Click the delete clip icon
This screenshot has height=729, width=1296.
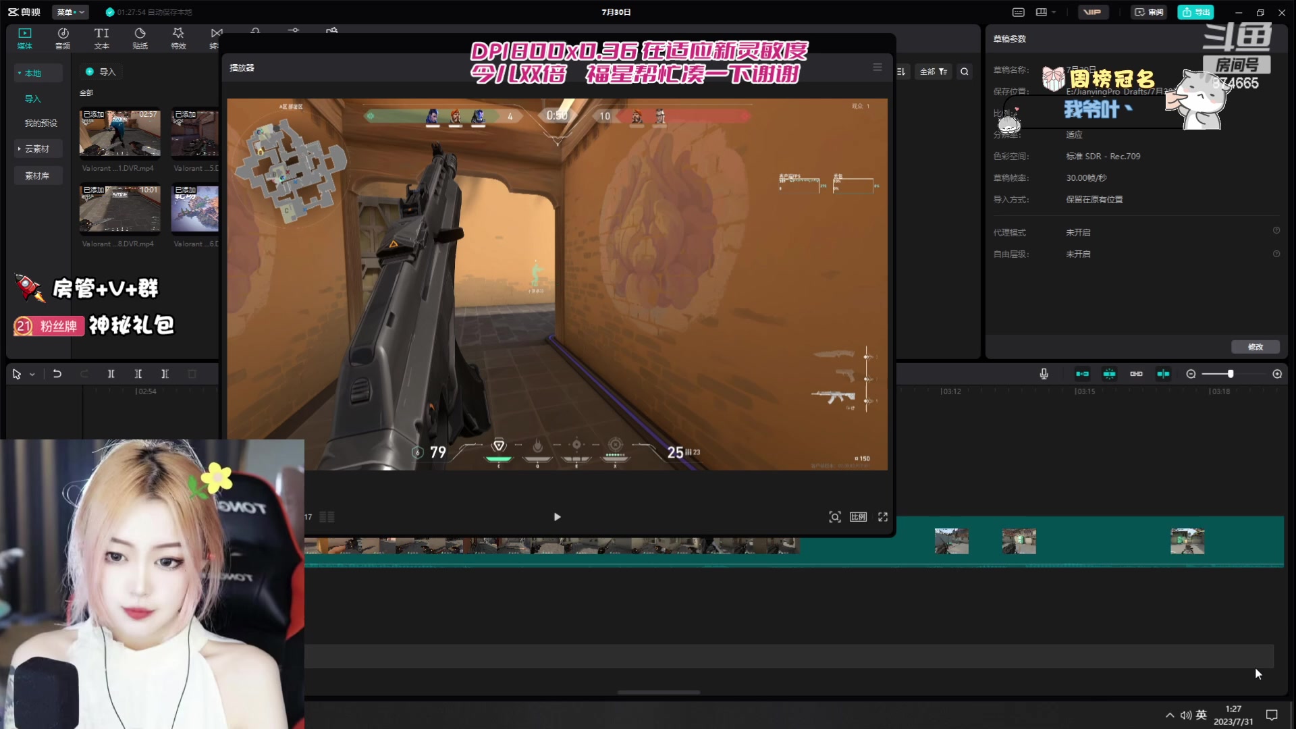coord(192,374)
